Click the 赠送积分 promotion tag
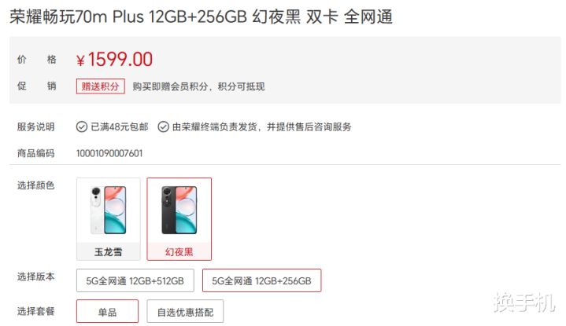The width and height of the screenshot is (566, 326). click(x=100, y=86)
